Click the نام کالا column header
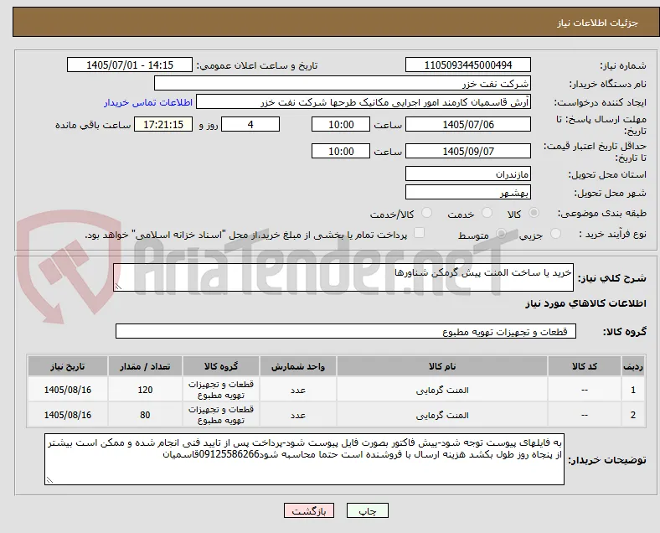Image resolution: width=660 pixels, height=533 pixels. 442,366
